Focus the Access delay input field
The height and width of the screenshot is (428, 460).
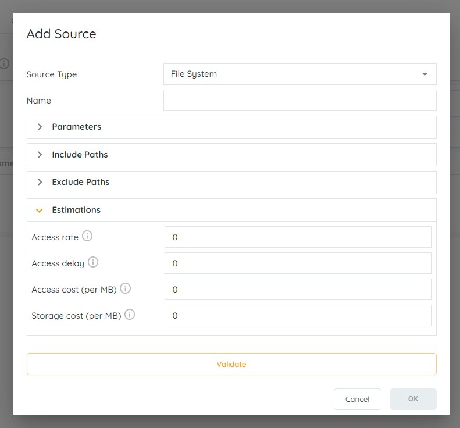pos(298,263)
